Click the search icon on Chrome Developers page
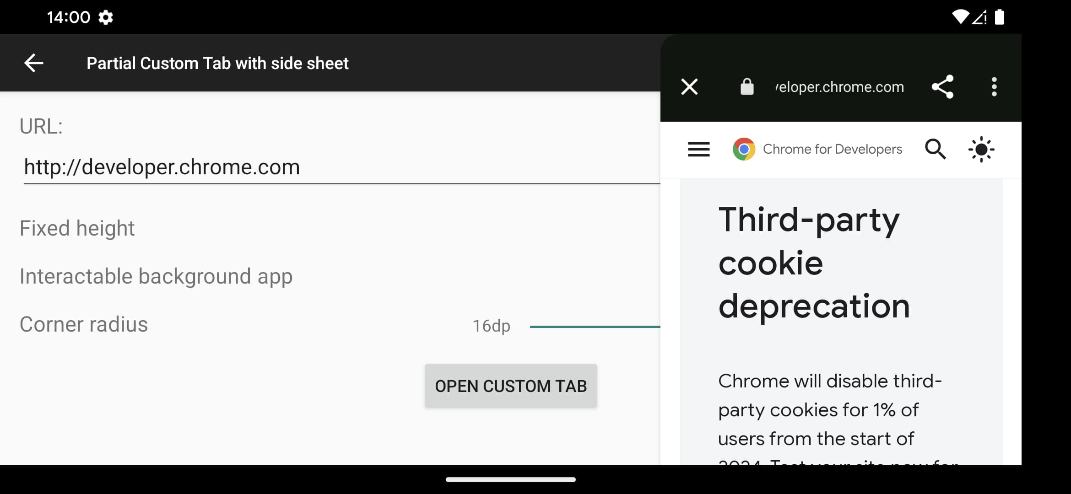This screenshot has height=494, width=1071. point(935,149)
